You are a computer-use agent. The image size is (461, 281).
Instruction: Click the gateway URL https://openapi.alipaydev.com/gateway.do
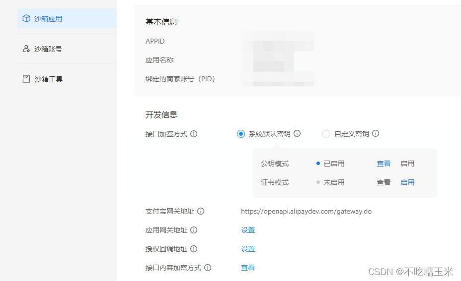tap(307, 212)
